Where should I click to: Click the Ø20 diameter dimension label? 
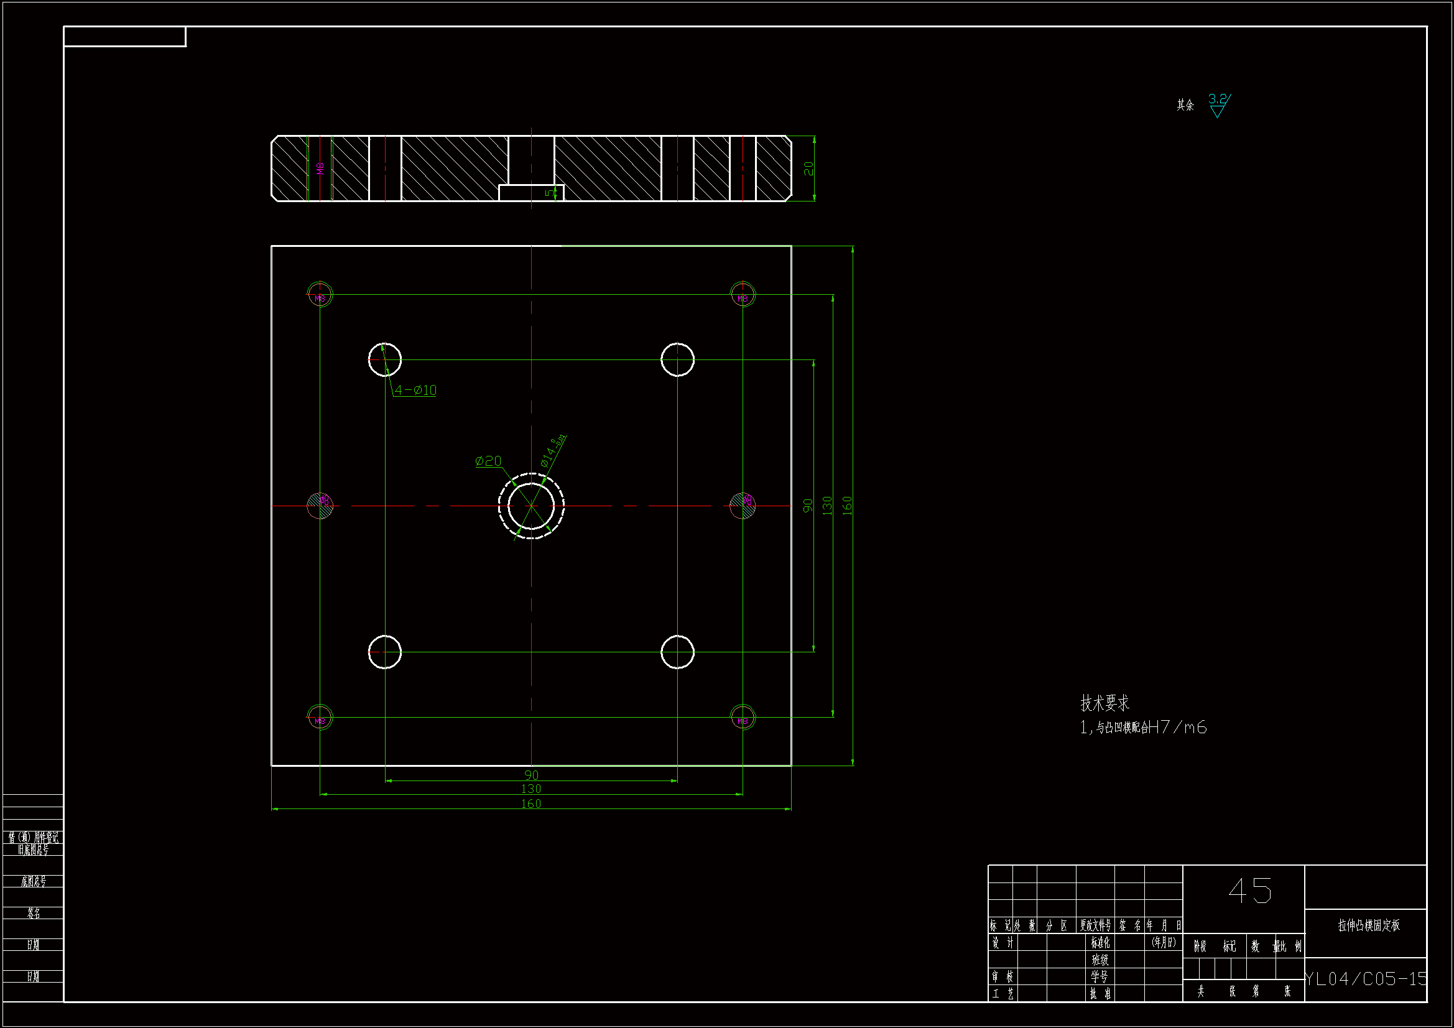(488, 461)
